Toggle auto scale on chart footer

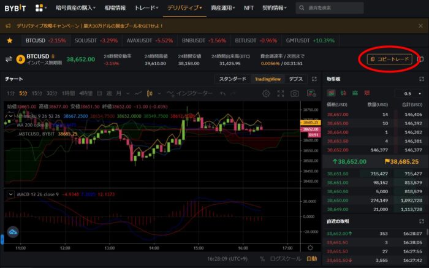click(x=311, y=259)
